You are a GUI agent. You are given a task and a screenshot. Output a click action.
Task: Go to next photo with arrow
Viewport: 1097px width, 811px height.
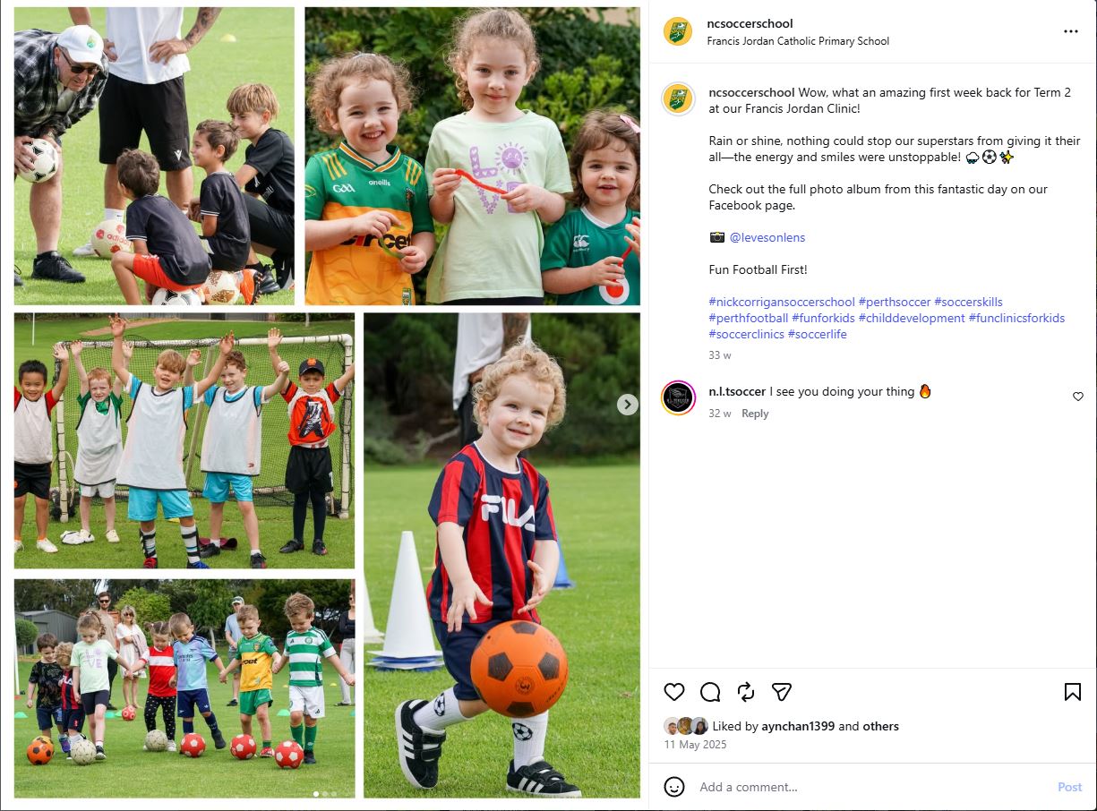(628, 405)
